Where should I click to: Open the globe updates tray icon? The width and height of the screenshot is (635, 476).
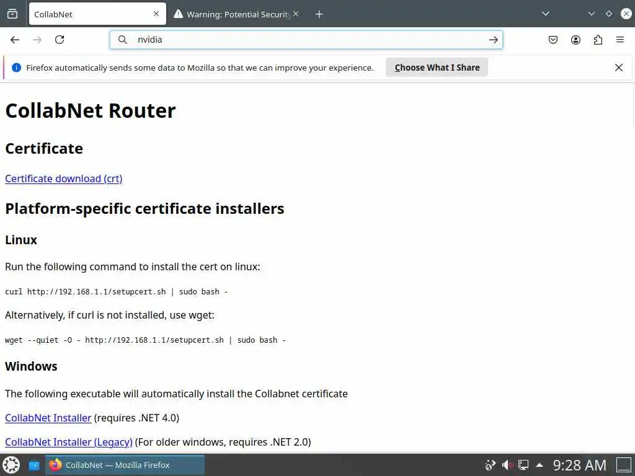click(x=490, y=465)
